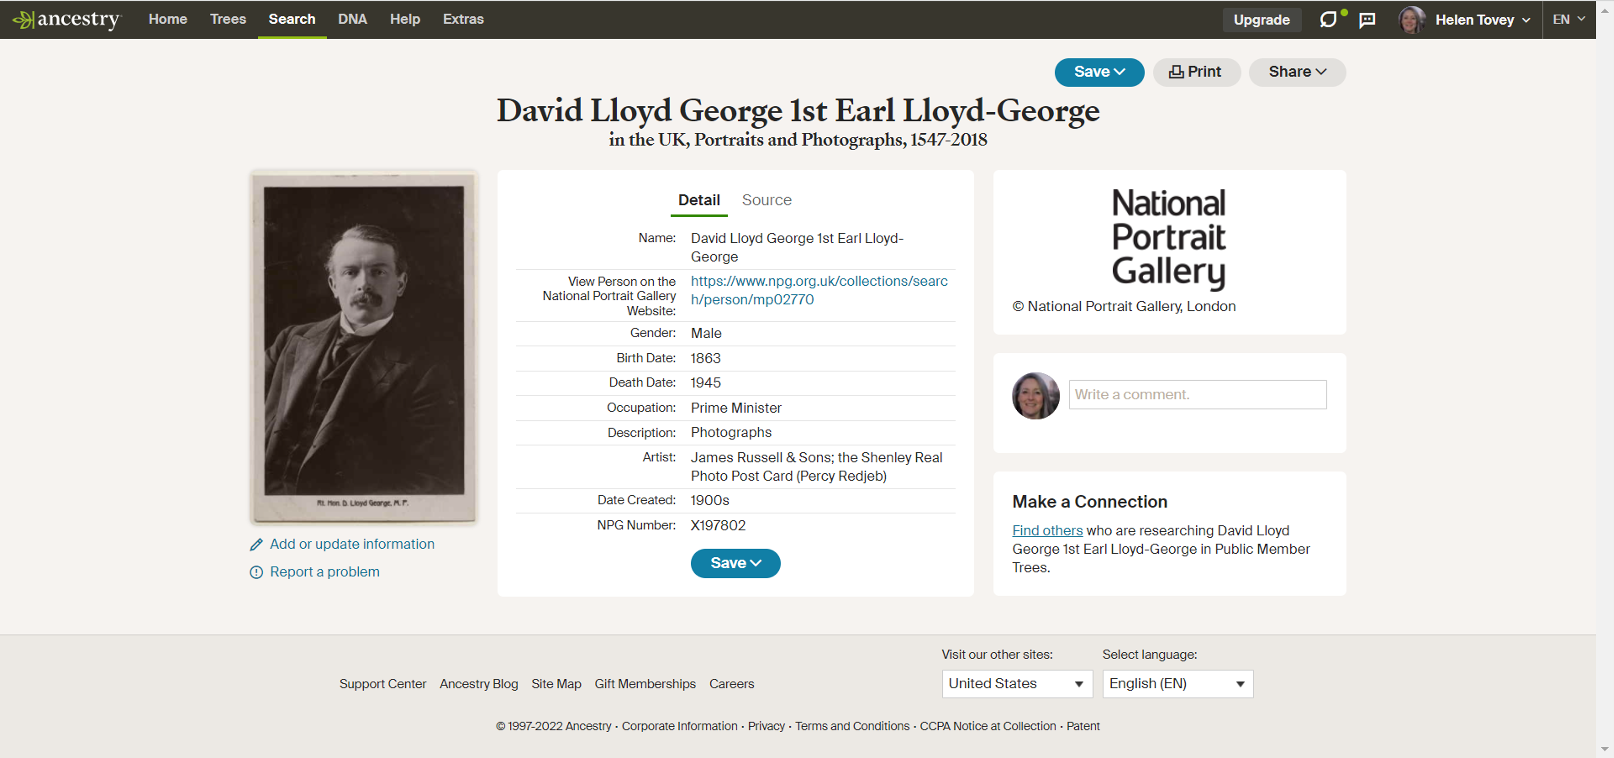Open the Lloyd George portrait thumbnail
The width and height of the screenshot is (1614, 758).
363,346
